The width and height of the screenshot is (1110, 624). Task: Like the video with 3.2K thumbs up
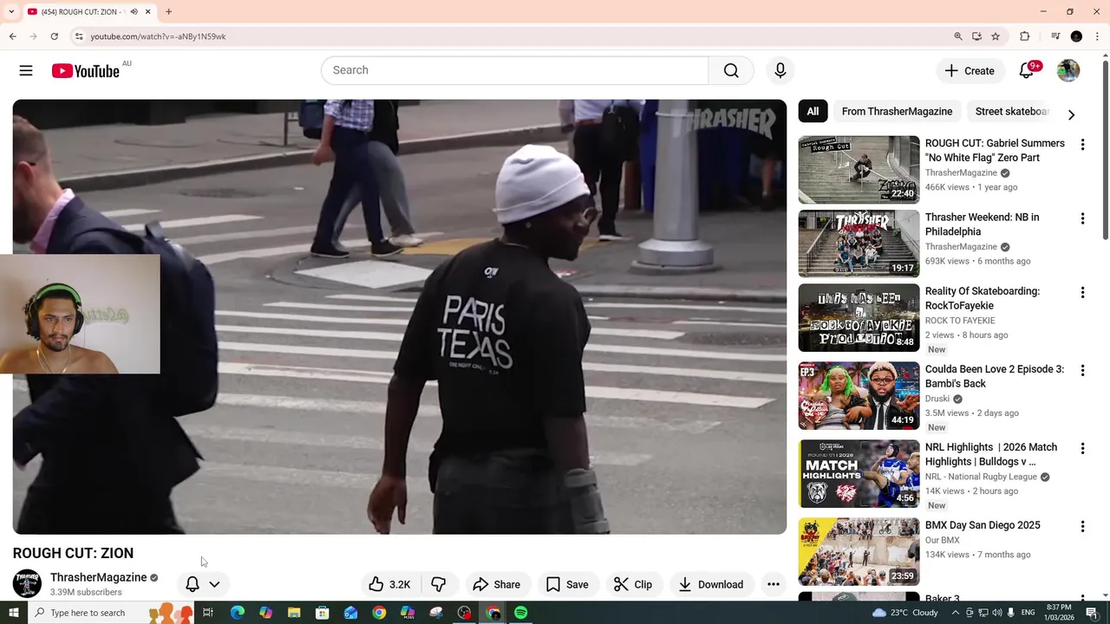(x=389, y=584)
